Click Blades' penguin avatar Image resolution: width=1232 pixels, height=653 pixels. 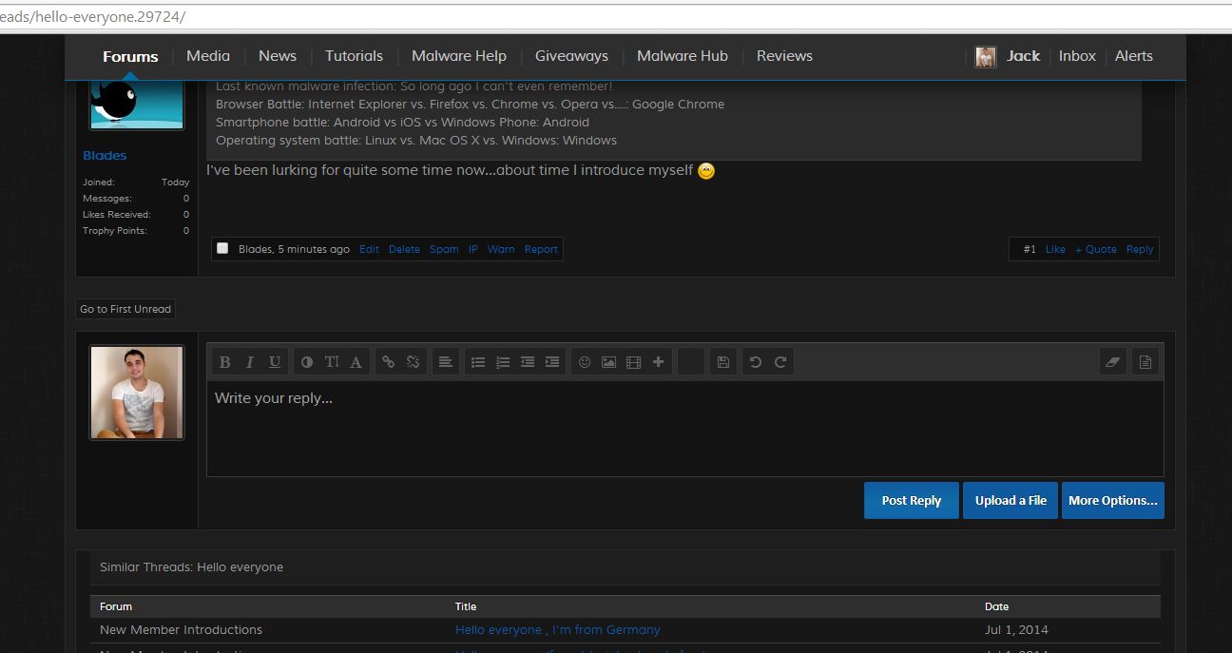(x=137, y=106)
